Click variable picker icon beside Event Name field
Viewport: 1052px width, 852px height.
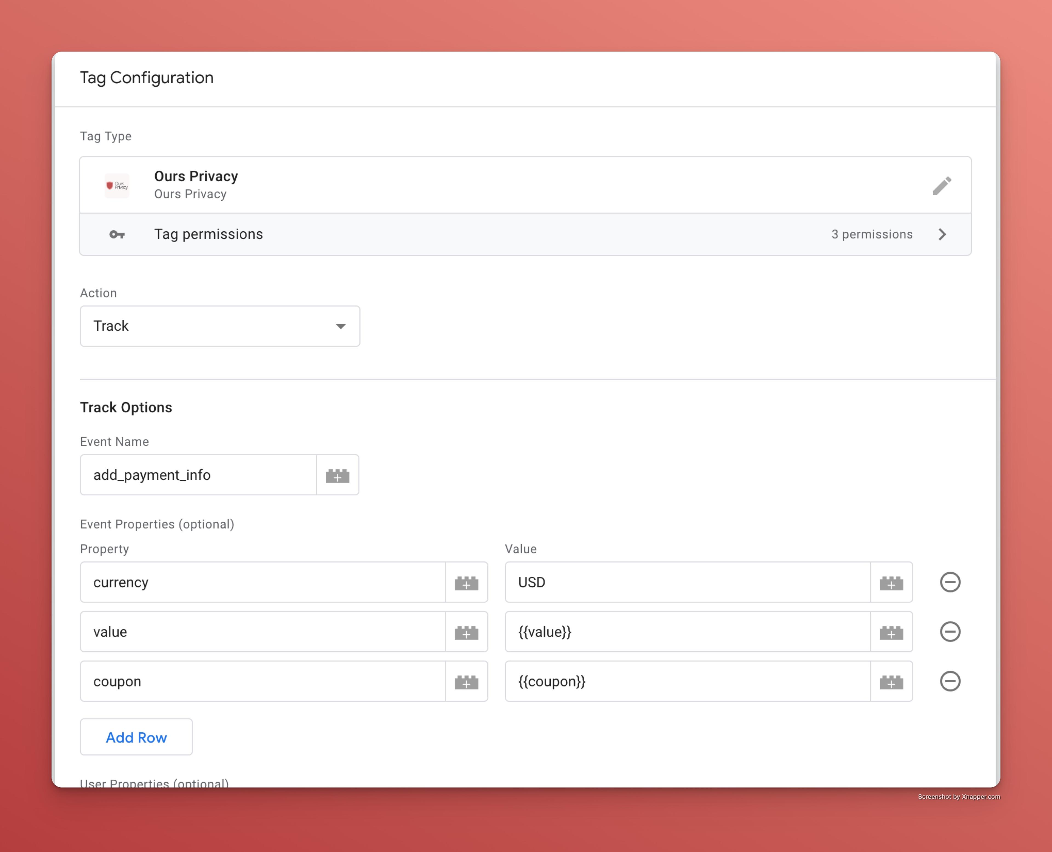tap(338, 475)
